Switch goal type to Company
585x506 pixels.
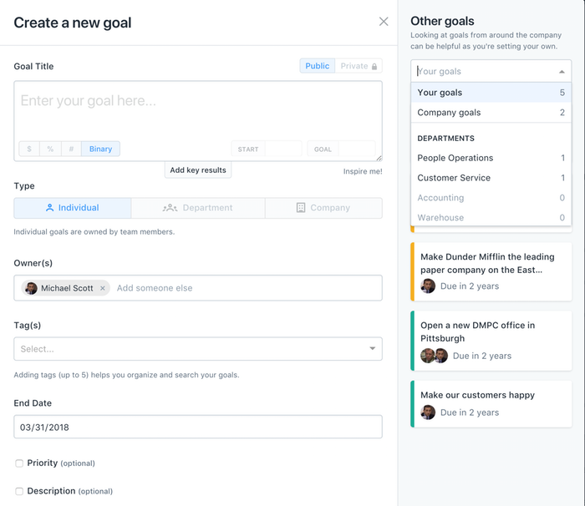[323, 208]
